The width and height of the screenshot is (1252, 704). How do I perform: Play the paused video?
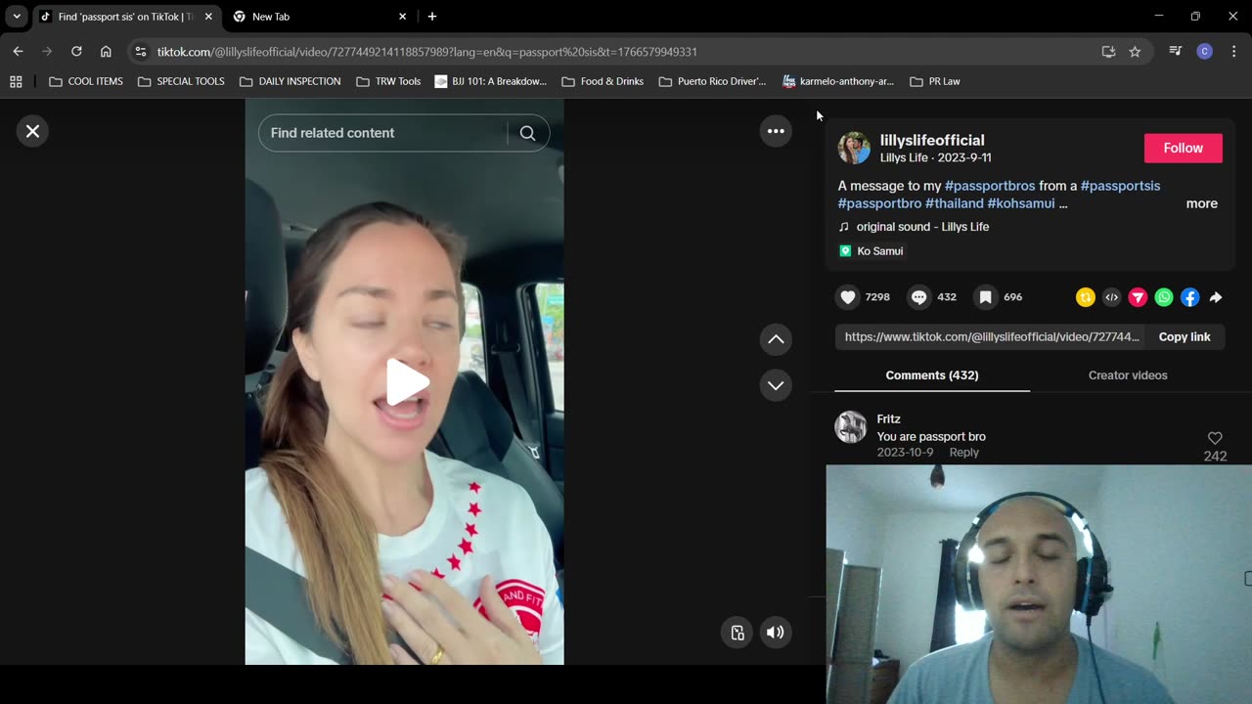point(405,382)
